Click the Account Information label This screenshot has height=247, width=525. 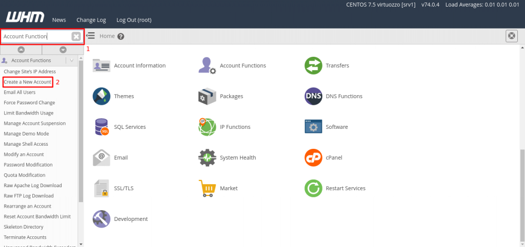pos(139,66)
